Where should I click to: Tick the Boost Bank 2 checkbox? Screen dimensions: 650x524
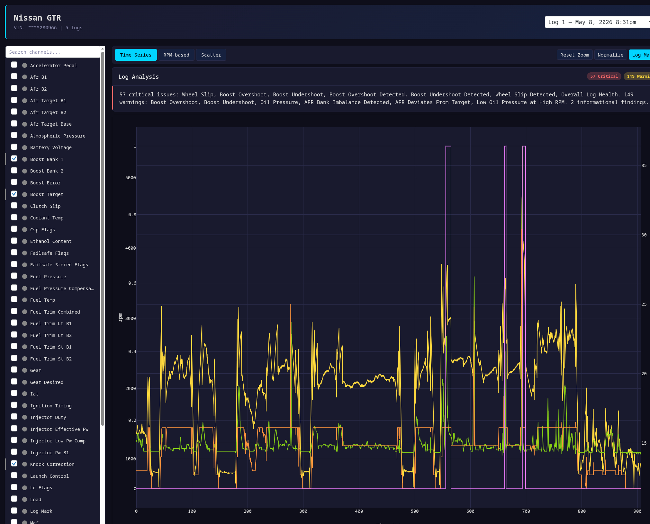point(14,171)
